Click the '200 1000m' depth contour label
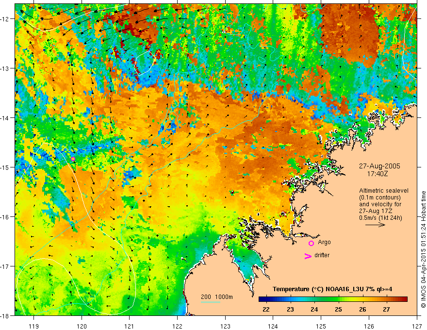The width and height of the screenshot is (427, 330). click(x=217, y=297)
